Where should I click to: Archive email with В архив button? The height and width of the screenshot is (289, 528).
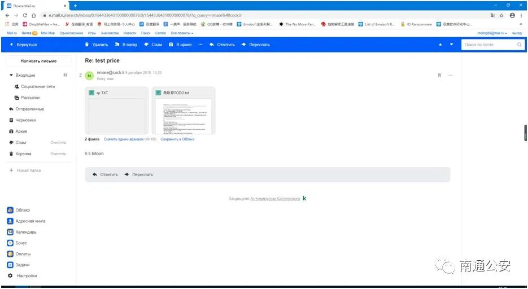pyautogui.click(x=181, y=45)
